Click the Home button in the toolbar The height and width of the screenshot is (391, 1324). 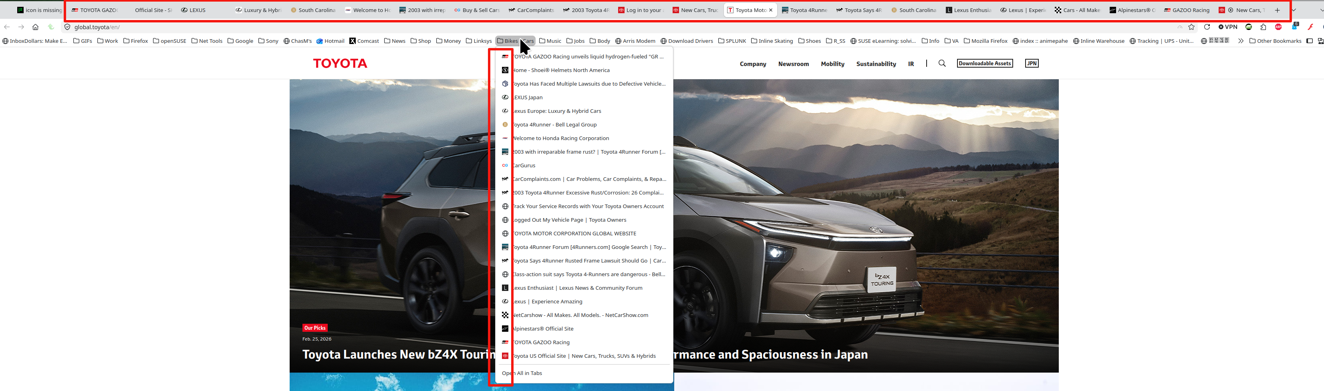(35, 27)
